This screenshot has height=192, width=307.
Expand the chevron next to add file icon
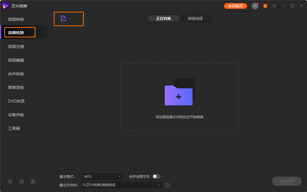click(x=70, y=18)
